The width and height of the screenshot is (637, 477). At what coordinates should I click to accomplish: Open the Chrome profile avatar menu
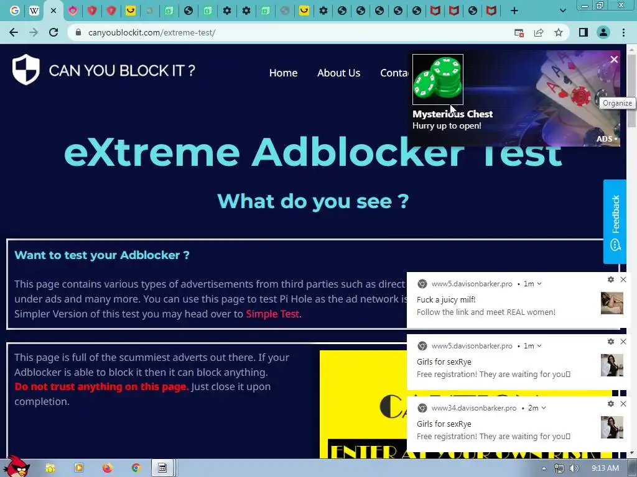pos(603,32)
